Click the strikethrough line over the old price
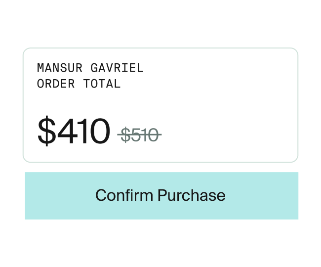 (139, 134)
